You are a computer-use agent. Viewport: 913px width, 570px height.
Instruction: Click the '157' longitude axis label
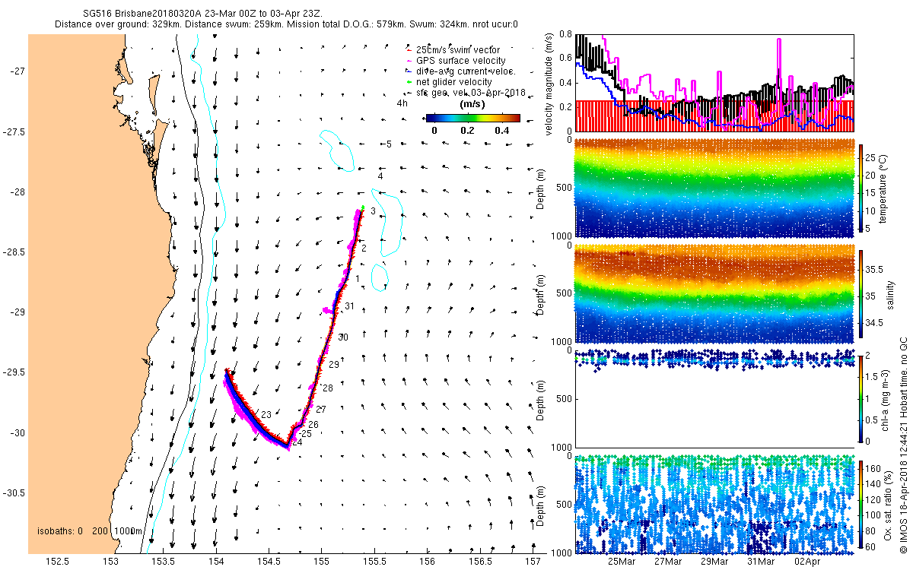point(533,562)
